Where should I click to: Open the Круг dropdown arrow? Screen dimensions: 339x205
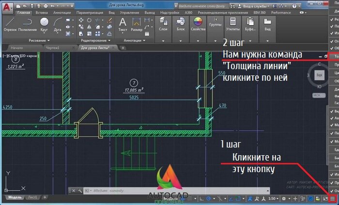(44, 33)
